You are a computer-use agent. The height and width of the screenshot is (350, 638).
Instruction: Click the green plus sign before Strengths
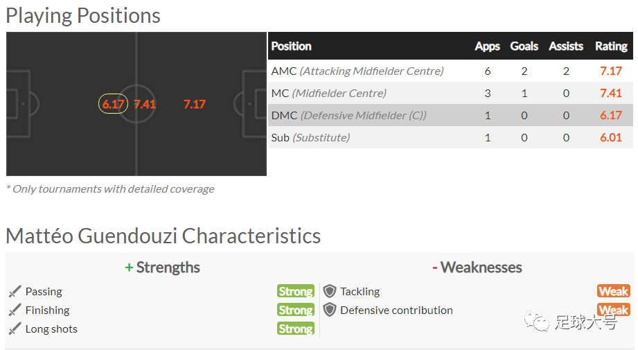[x=129, y=268]
